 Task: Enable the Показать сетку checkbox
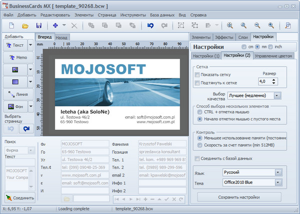(x=197, y=75)
